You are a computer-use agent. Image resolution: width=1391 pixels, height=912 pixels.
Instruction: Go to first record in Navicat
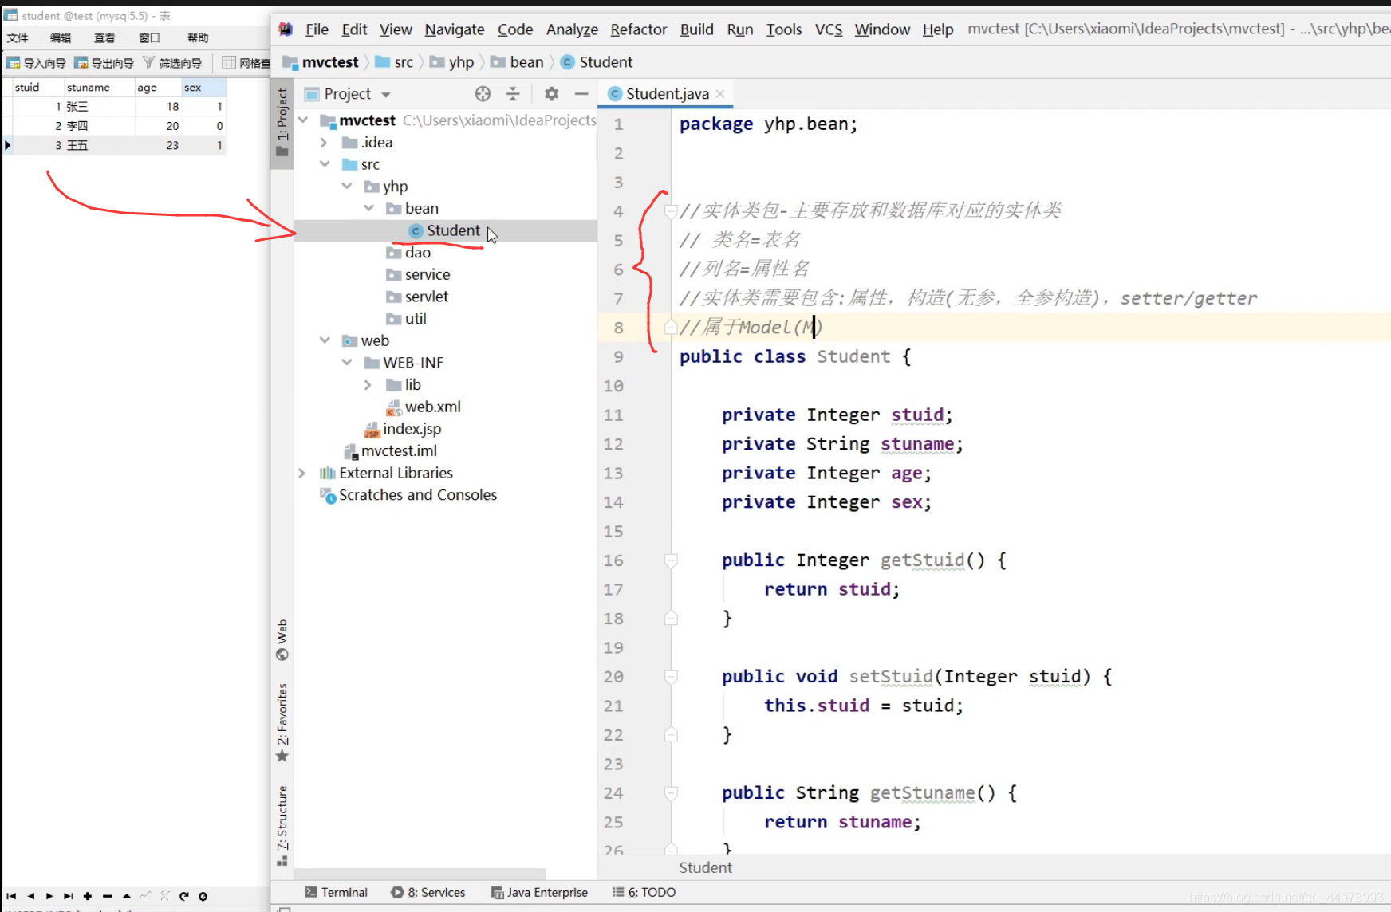[x=11, y=896]
